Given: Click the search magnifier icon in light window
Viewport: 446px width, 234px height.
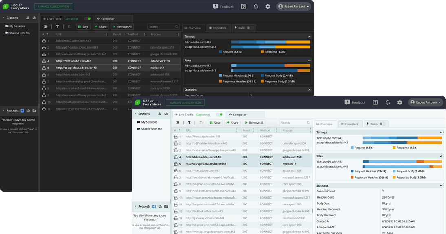Looking at the screenshot, I should [308, 123].
